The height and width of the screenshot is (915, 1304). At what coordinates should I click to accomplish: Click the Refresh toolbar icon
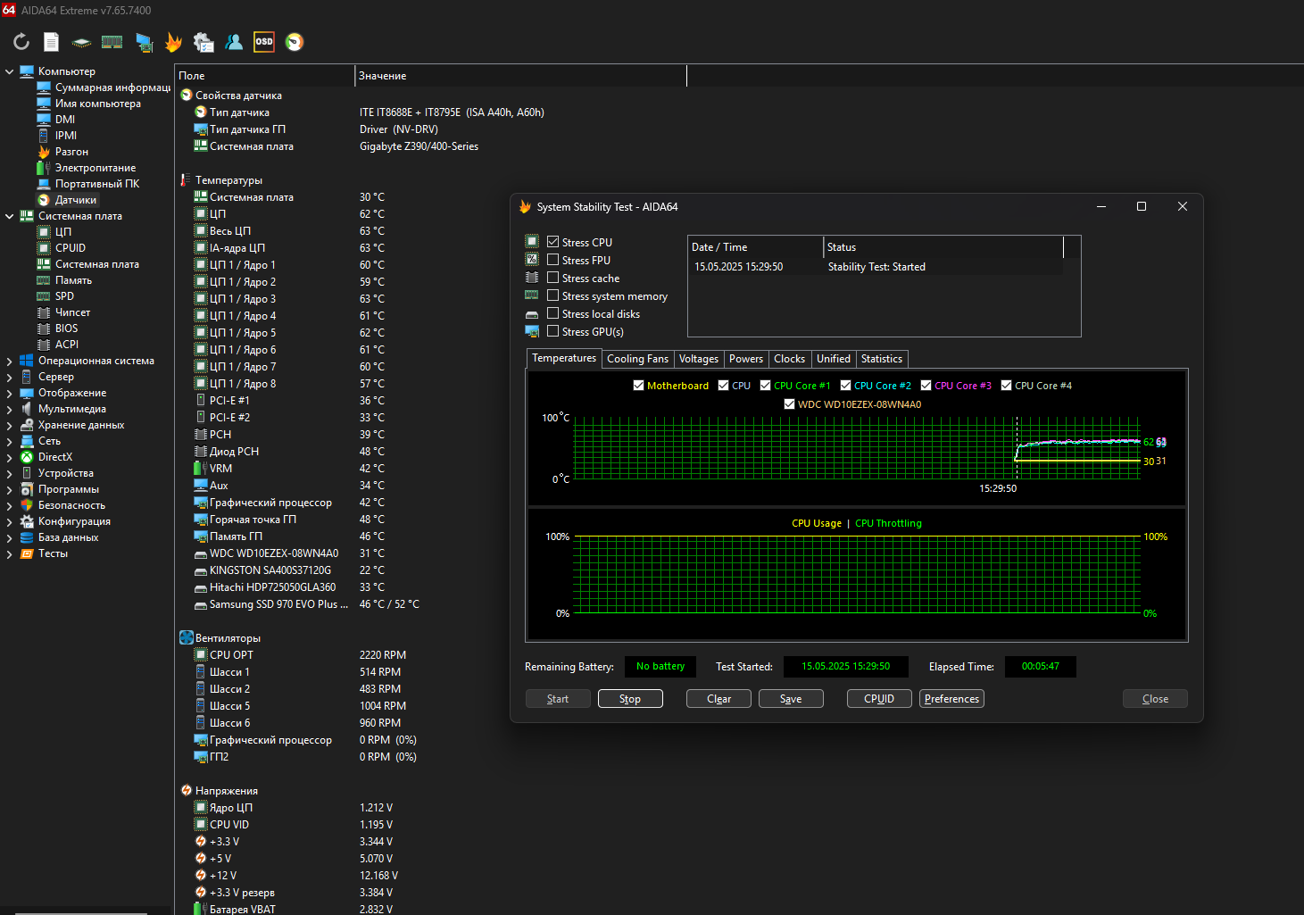21,42
